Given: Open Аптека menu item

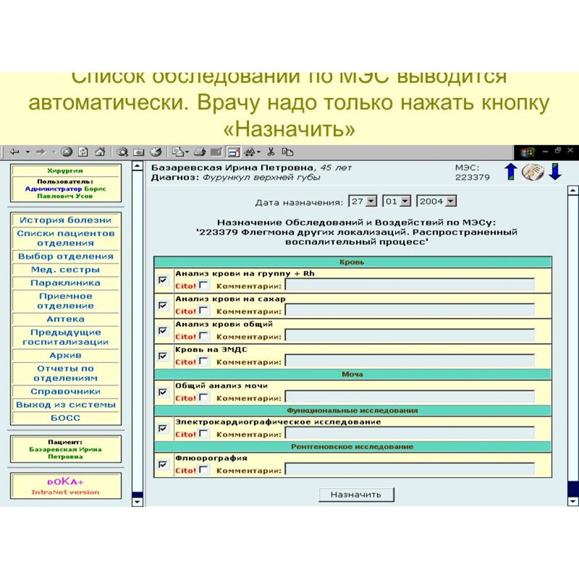Looking at the screenshot, I should point(66,319).
